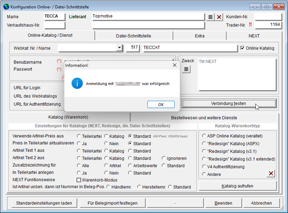Choose Ja for In Teilekartei anlegen
This screenshot has width=288, height=213.
coord(79,173)
